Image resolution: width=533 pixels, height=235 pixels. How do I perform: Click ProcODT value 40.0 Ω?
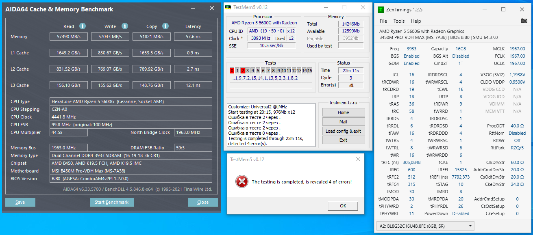tap(517, 126)
